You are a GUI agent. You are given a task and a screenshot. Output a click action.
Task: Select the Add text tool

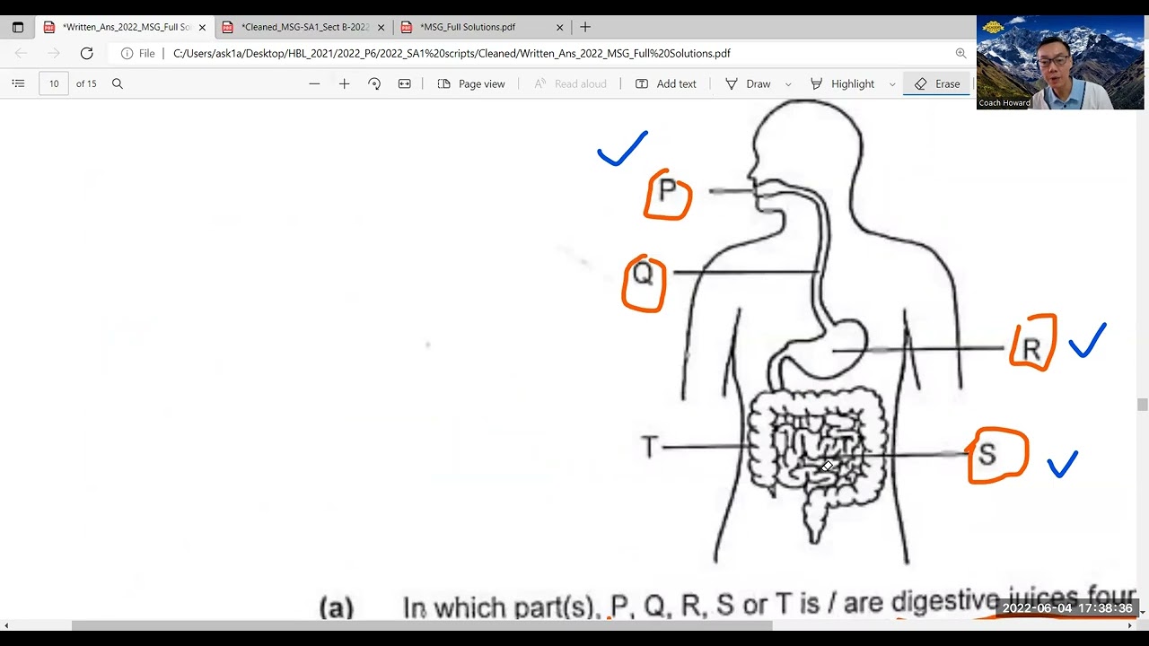[x=666, y=83]
